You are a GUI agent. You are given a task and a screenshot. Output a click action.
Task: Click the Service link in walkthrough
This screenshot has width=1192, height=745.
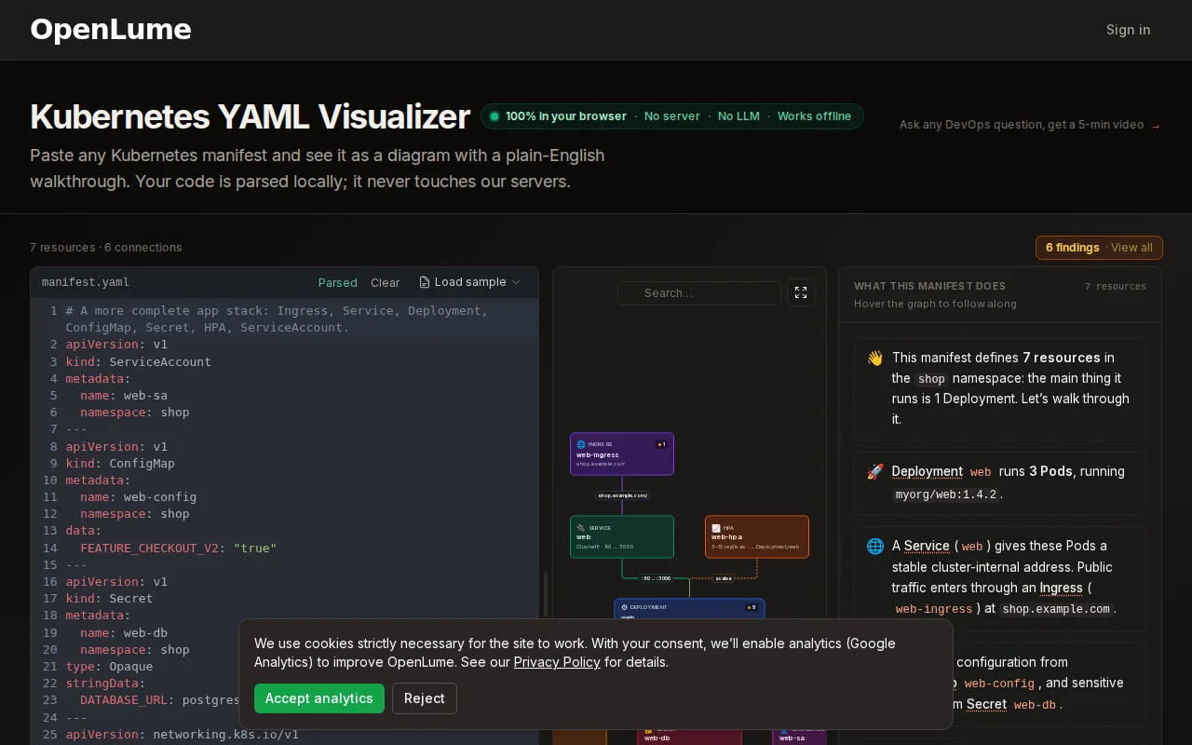pos(927,546)
